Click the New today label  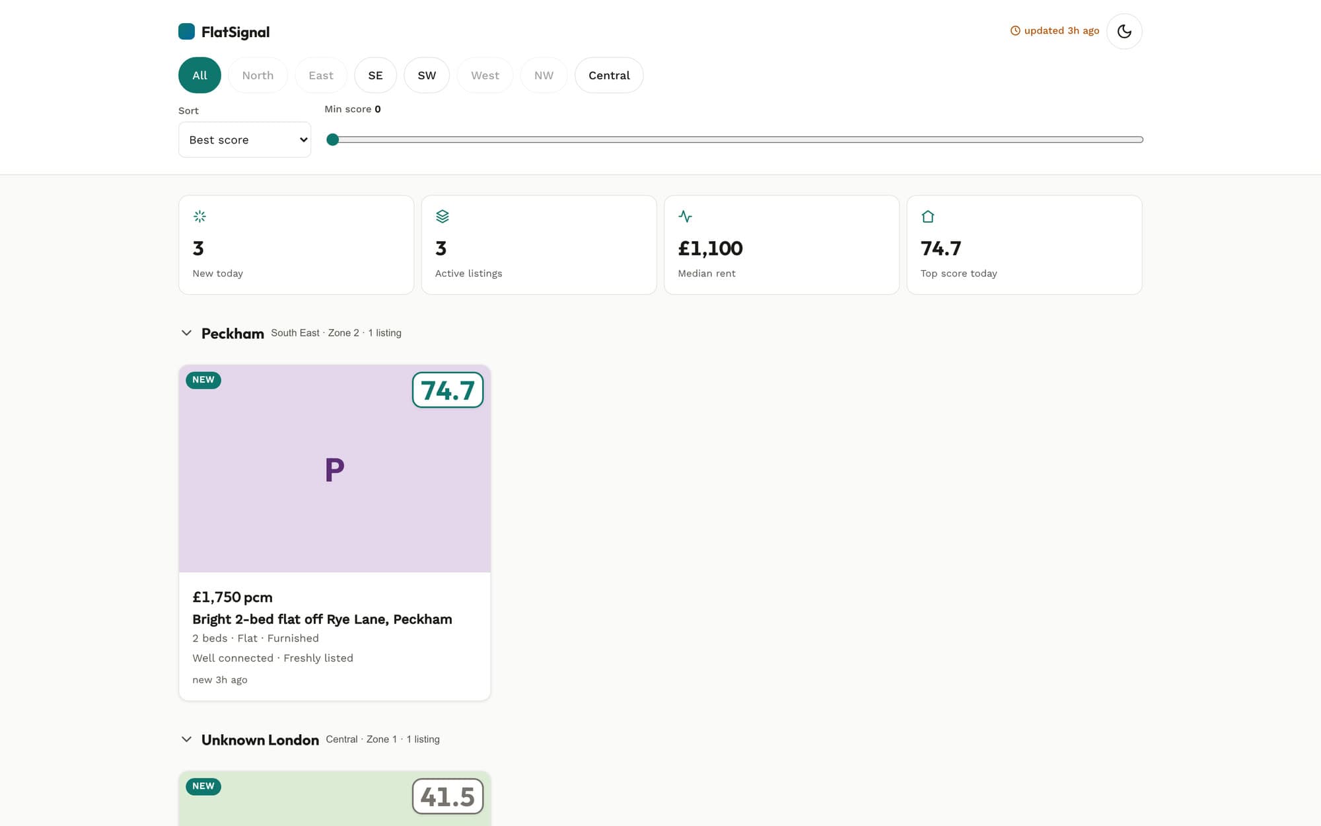218,274
